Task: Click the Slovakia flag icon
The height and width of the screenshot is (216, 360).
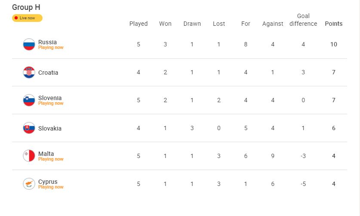Action: click(29, 128)
